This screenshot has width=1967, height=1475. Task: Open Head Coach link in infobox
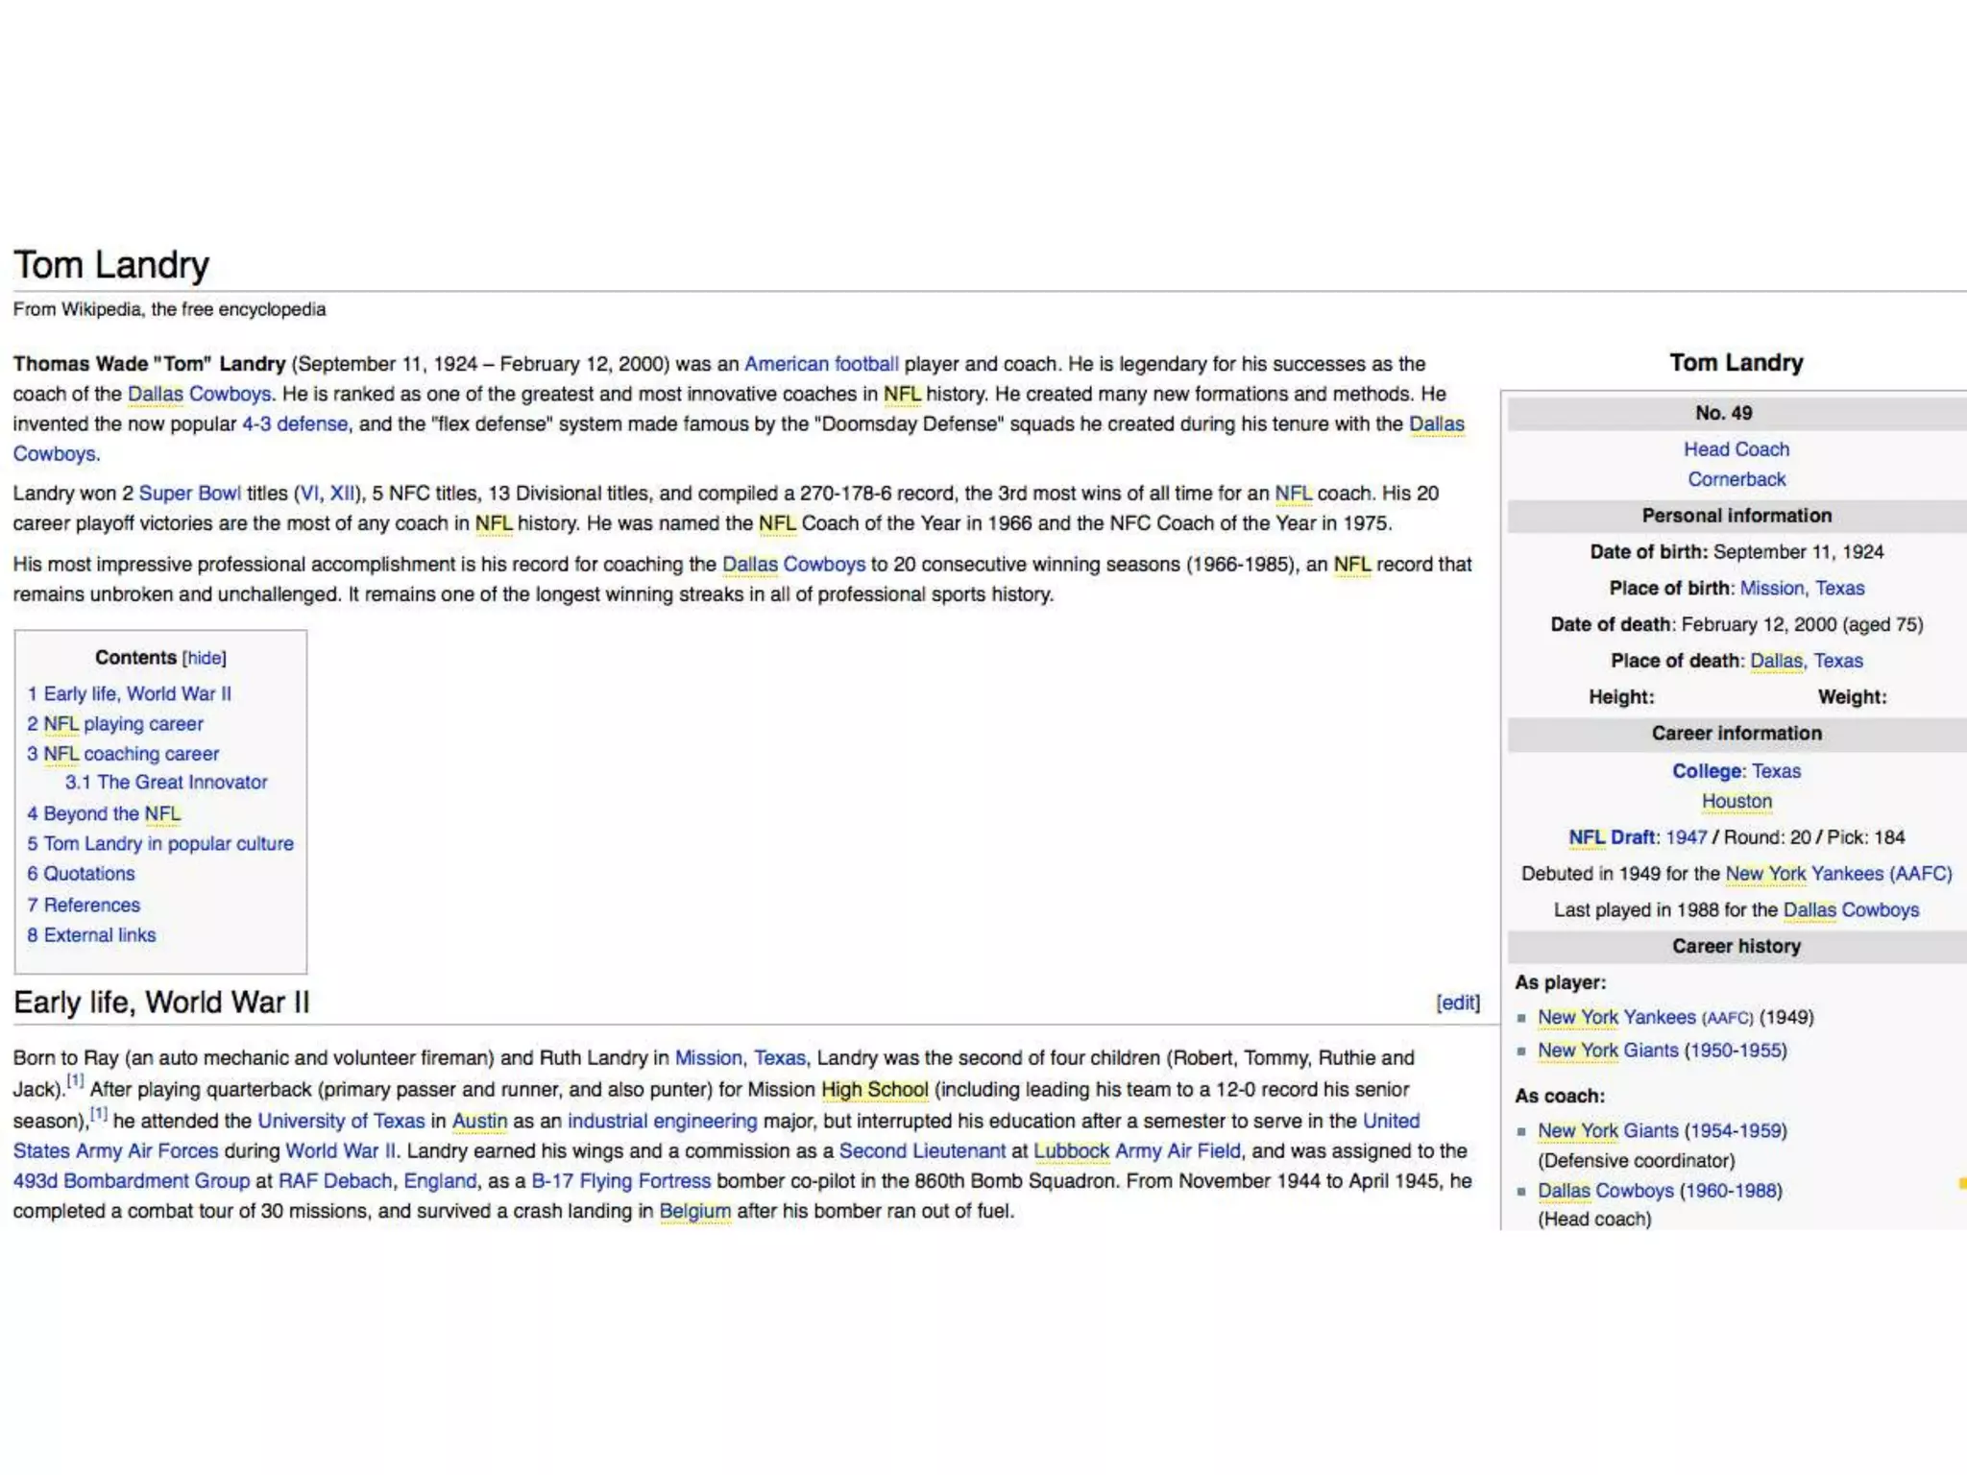pos(1736,449)
